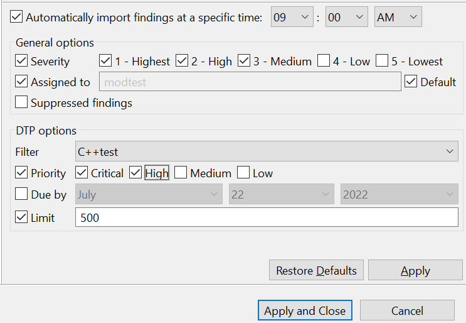Uncheck the 2 - High severity option
This screenshot has height=323, width=466.
[182, 60]
